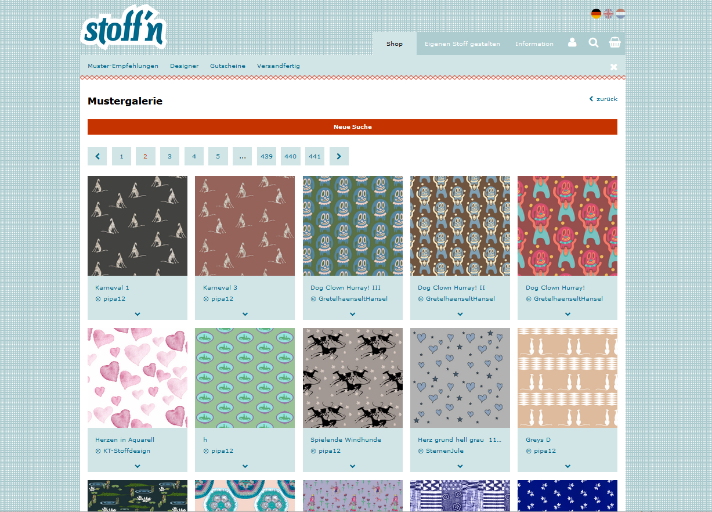The width and height of the screenshot is (712, 512).
Task: Open the Eigenen Stoff gestalten tab
Action: tap(462, 44)
